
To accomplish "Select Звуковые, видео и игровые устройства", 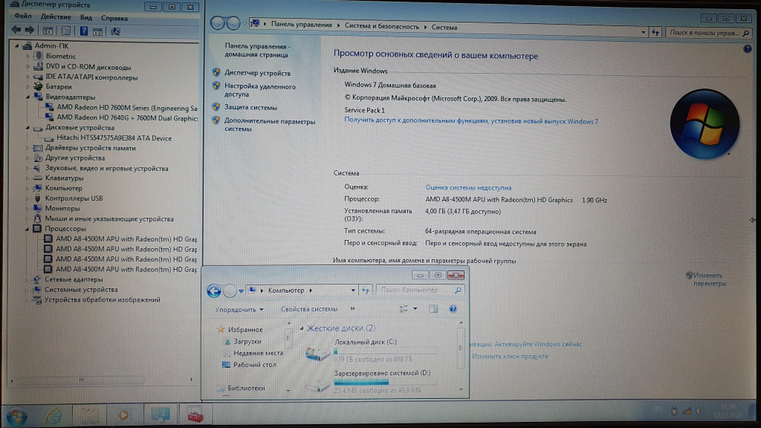I will click(x=107, y=168).
